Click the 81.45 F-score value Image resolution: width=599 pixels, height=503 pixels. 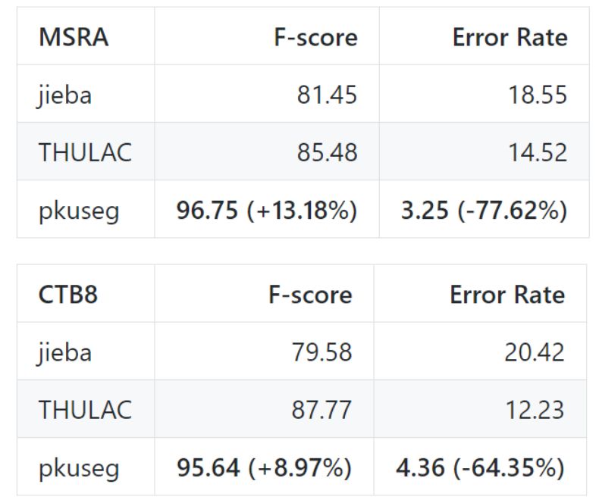pos(326,95)
